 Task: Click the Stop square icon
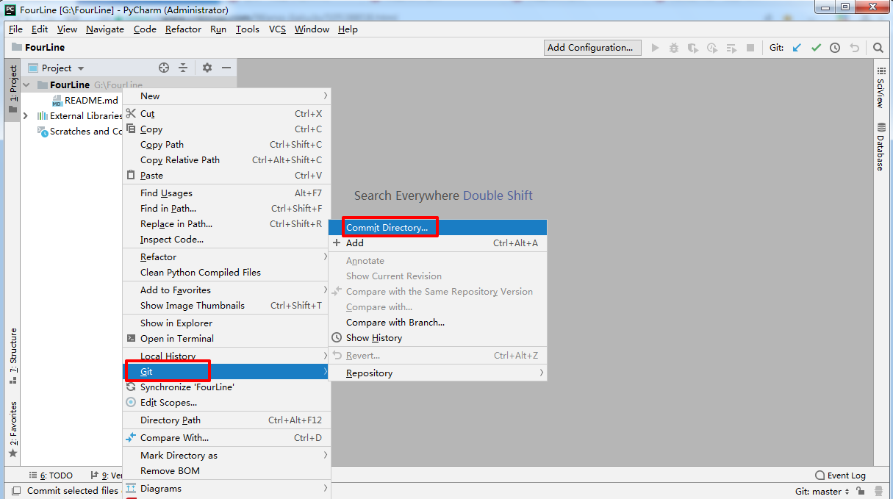click(750, 48)
